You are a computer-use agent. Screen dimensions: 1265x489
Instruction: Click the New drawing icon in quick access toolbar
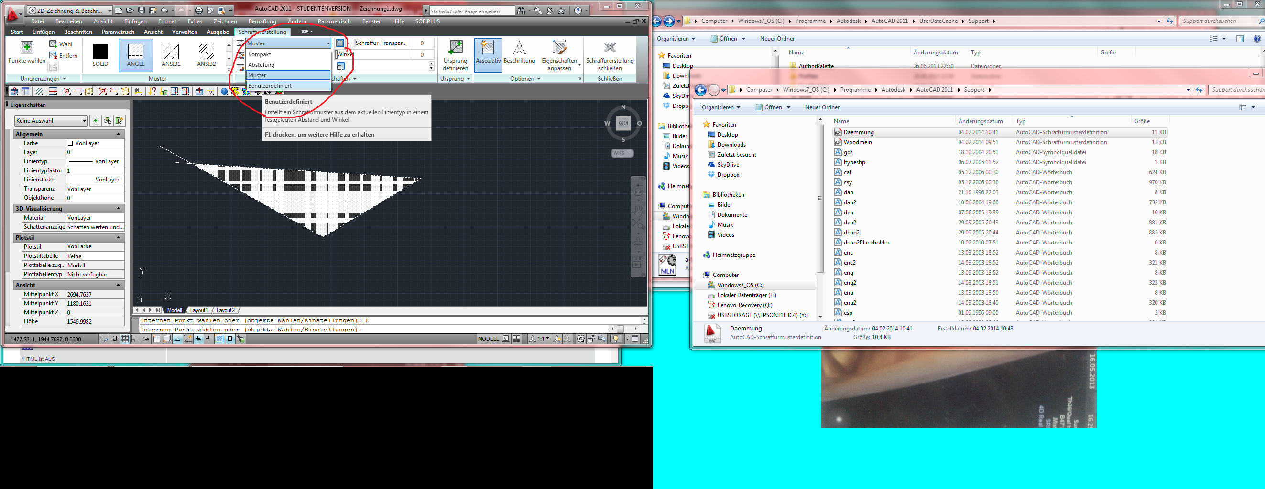point(119,11)
